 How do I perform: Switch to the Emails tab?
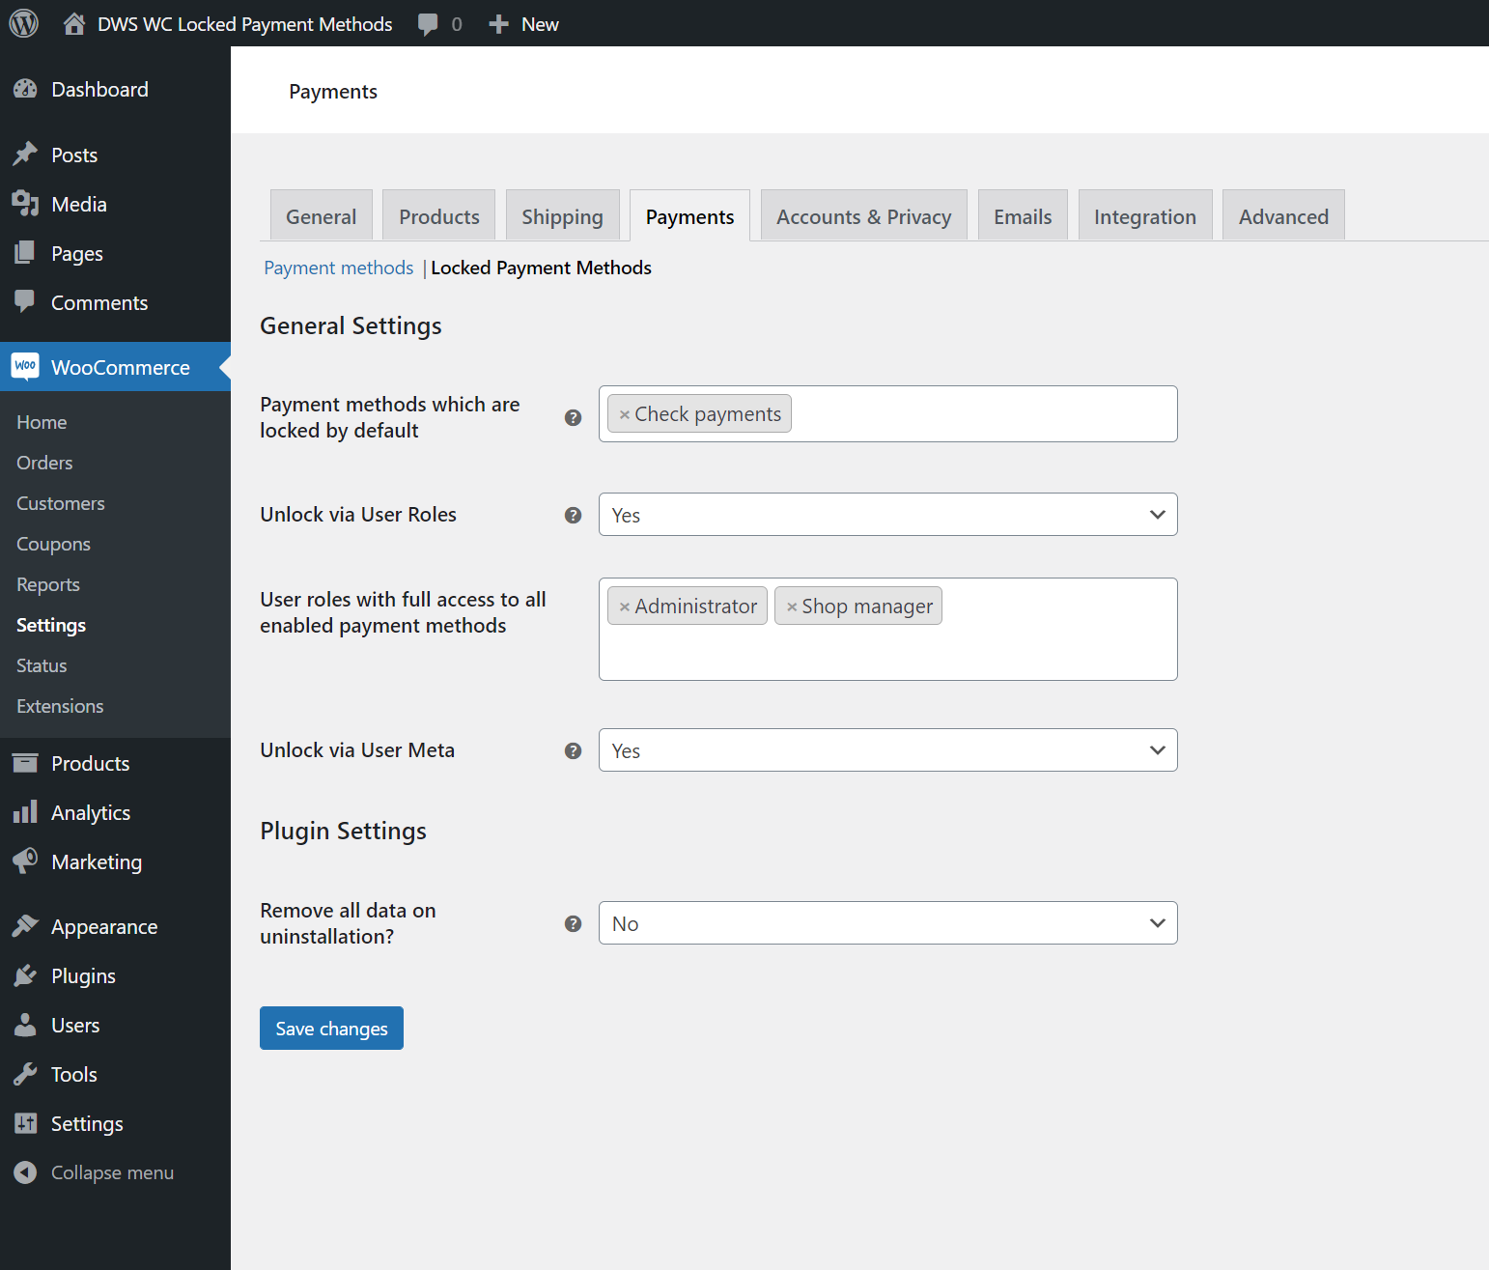1023,216
